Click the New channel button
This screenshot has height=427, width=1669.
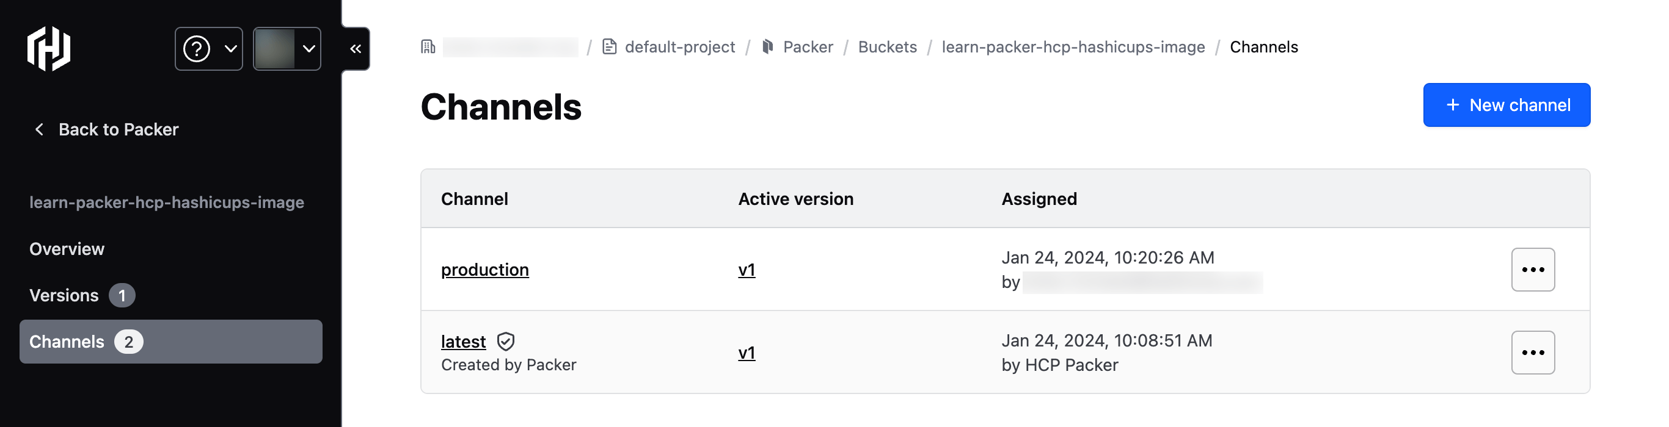(x=1507, y=104)
